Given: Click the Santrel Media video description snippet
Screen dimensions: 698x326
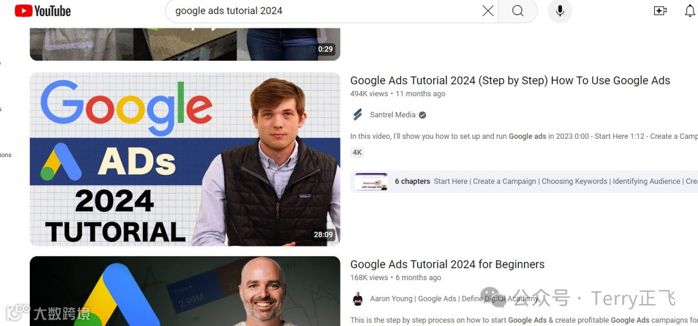Looking at the screenshot, I should coord(524,136).
